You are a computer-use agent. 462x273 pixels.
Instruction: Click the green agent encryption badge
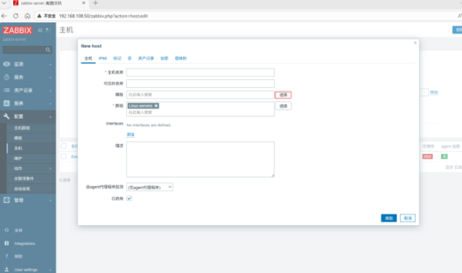(444, 157)
